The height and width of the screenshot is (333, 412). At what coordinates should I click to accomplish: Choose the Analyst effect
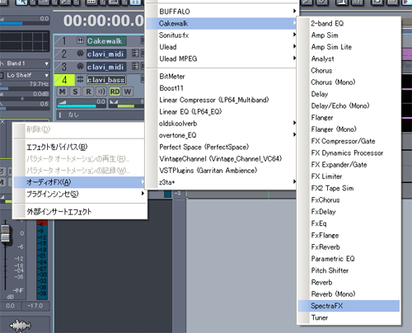click(x=349, y=59)
